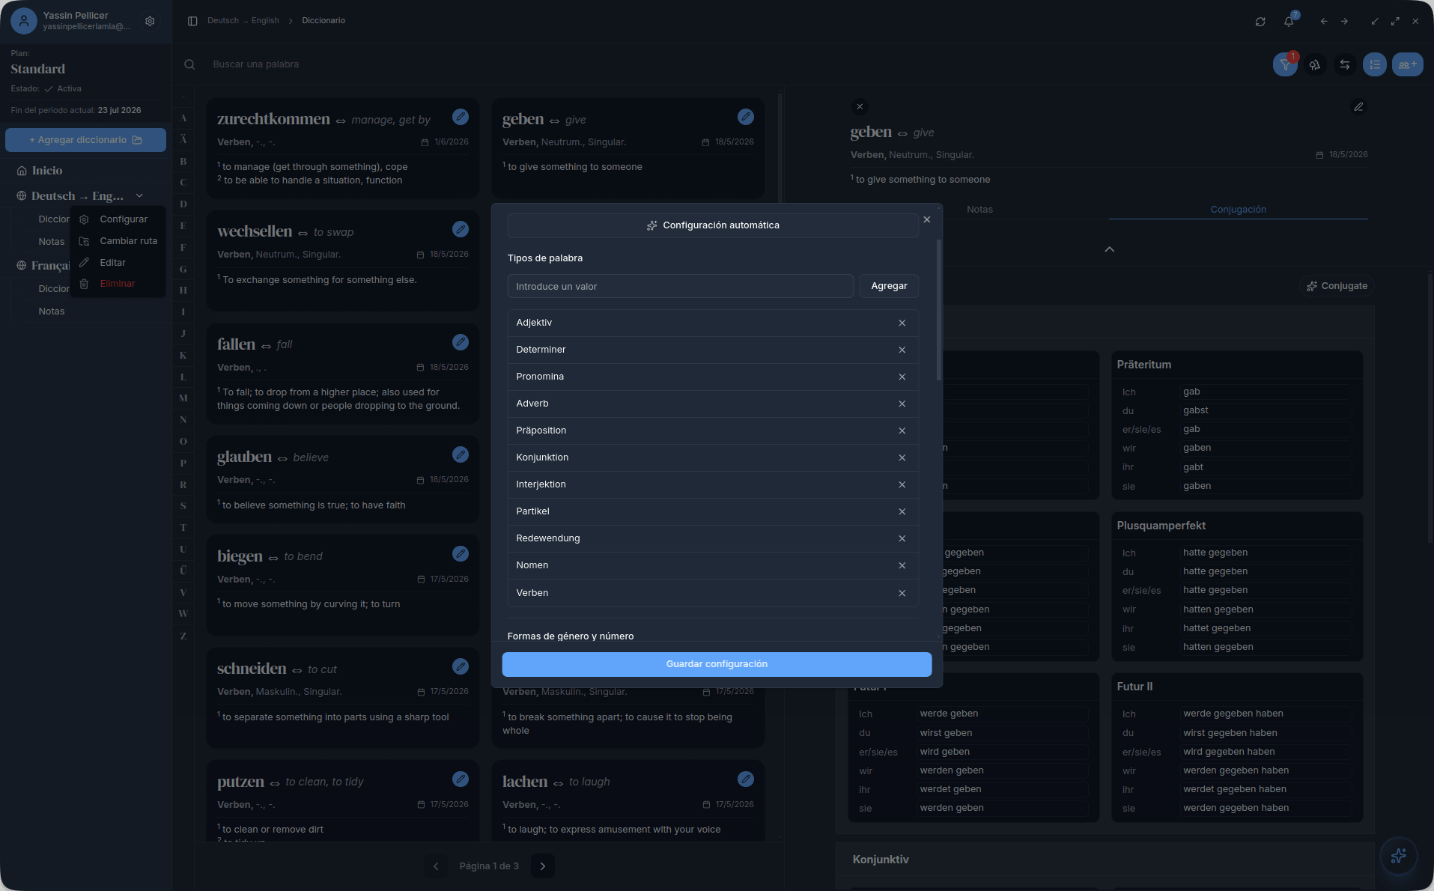Click Guardar configuración button
1434x891 pixels.
tap(717, 664)
